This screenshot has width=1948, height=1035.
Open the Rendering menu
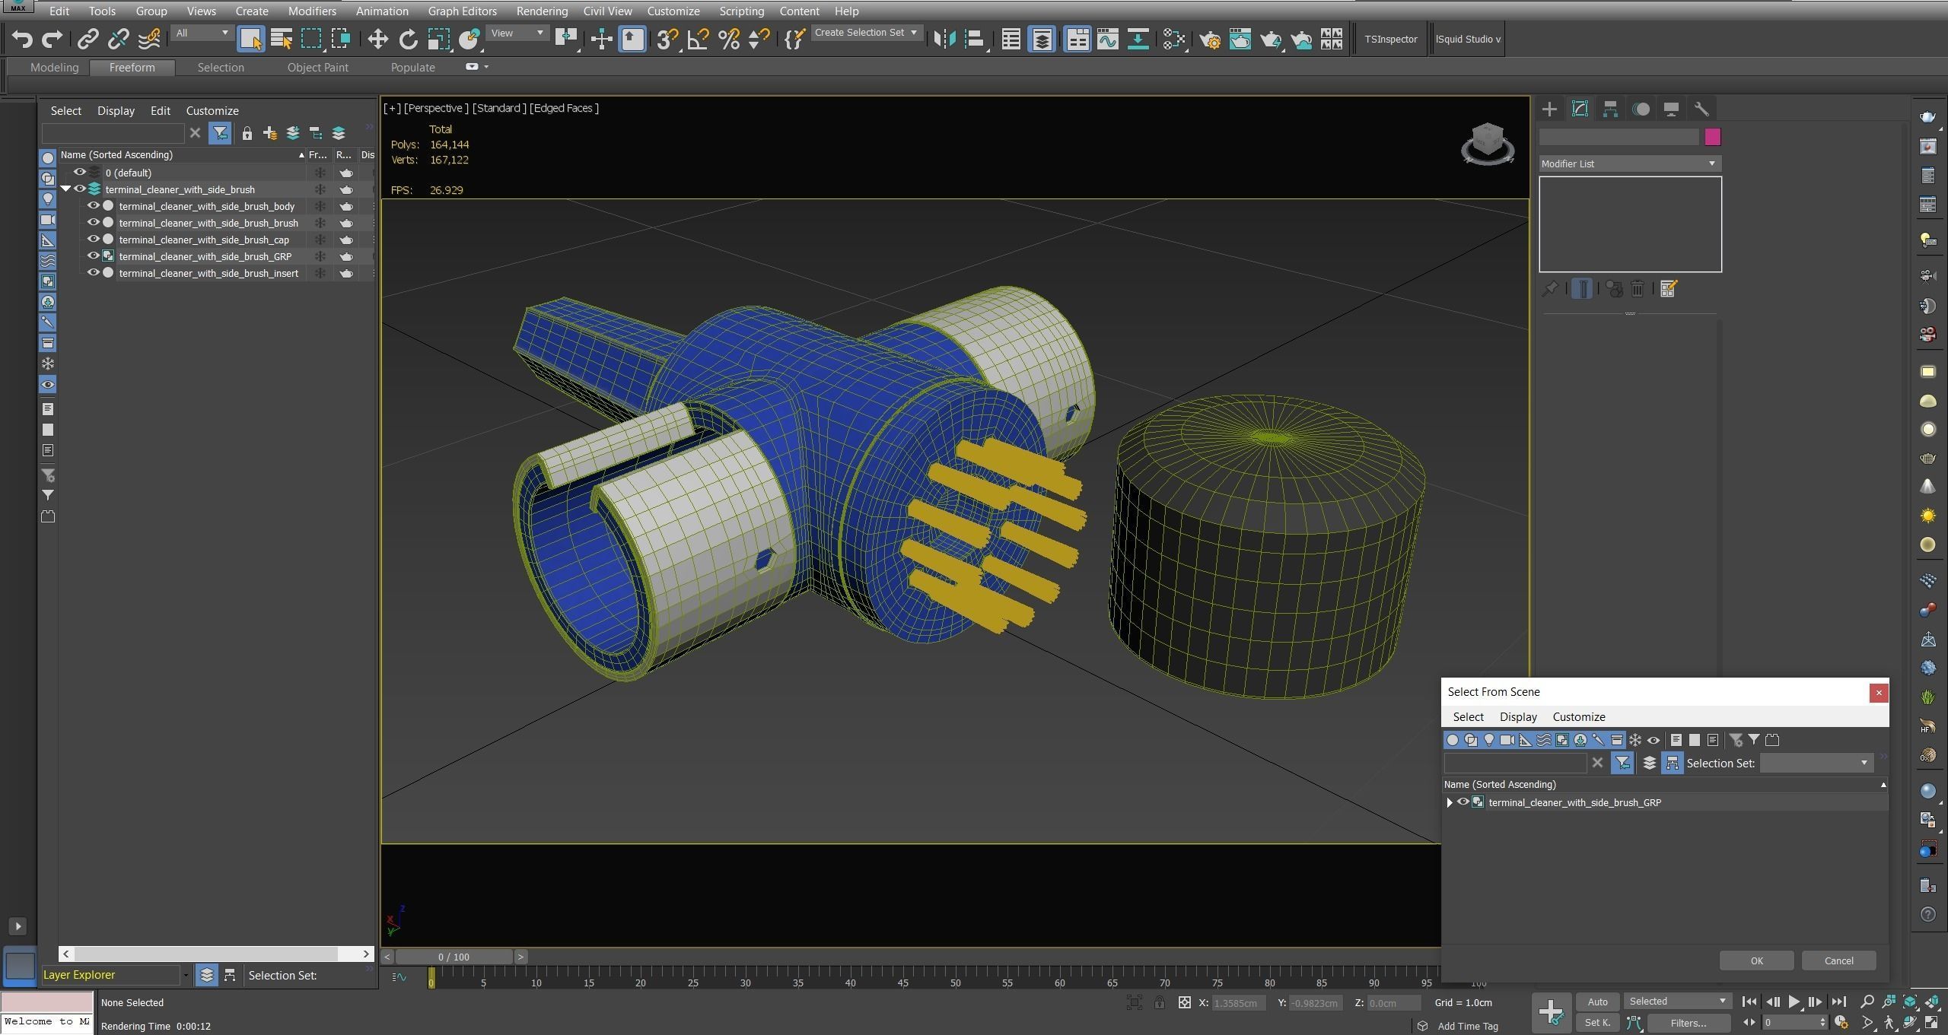pos(541,11)
